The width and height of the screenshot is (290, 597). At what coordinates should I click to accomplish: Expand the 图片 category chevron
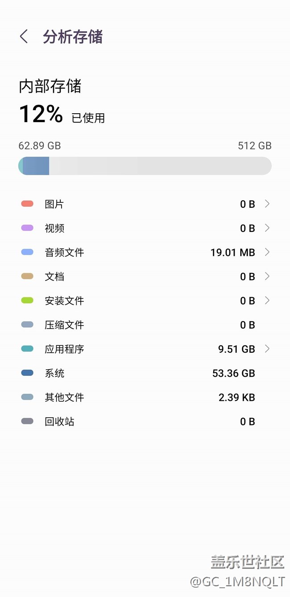267,204
